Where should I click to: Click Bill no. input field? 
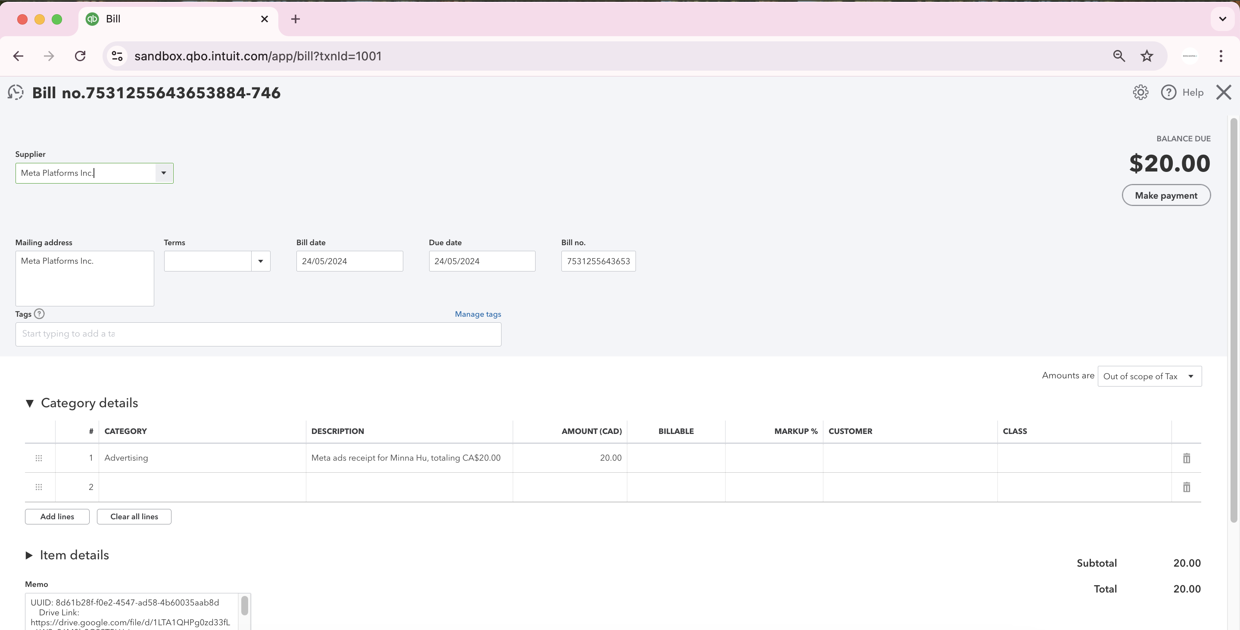(598, 261)
